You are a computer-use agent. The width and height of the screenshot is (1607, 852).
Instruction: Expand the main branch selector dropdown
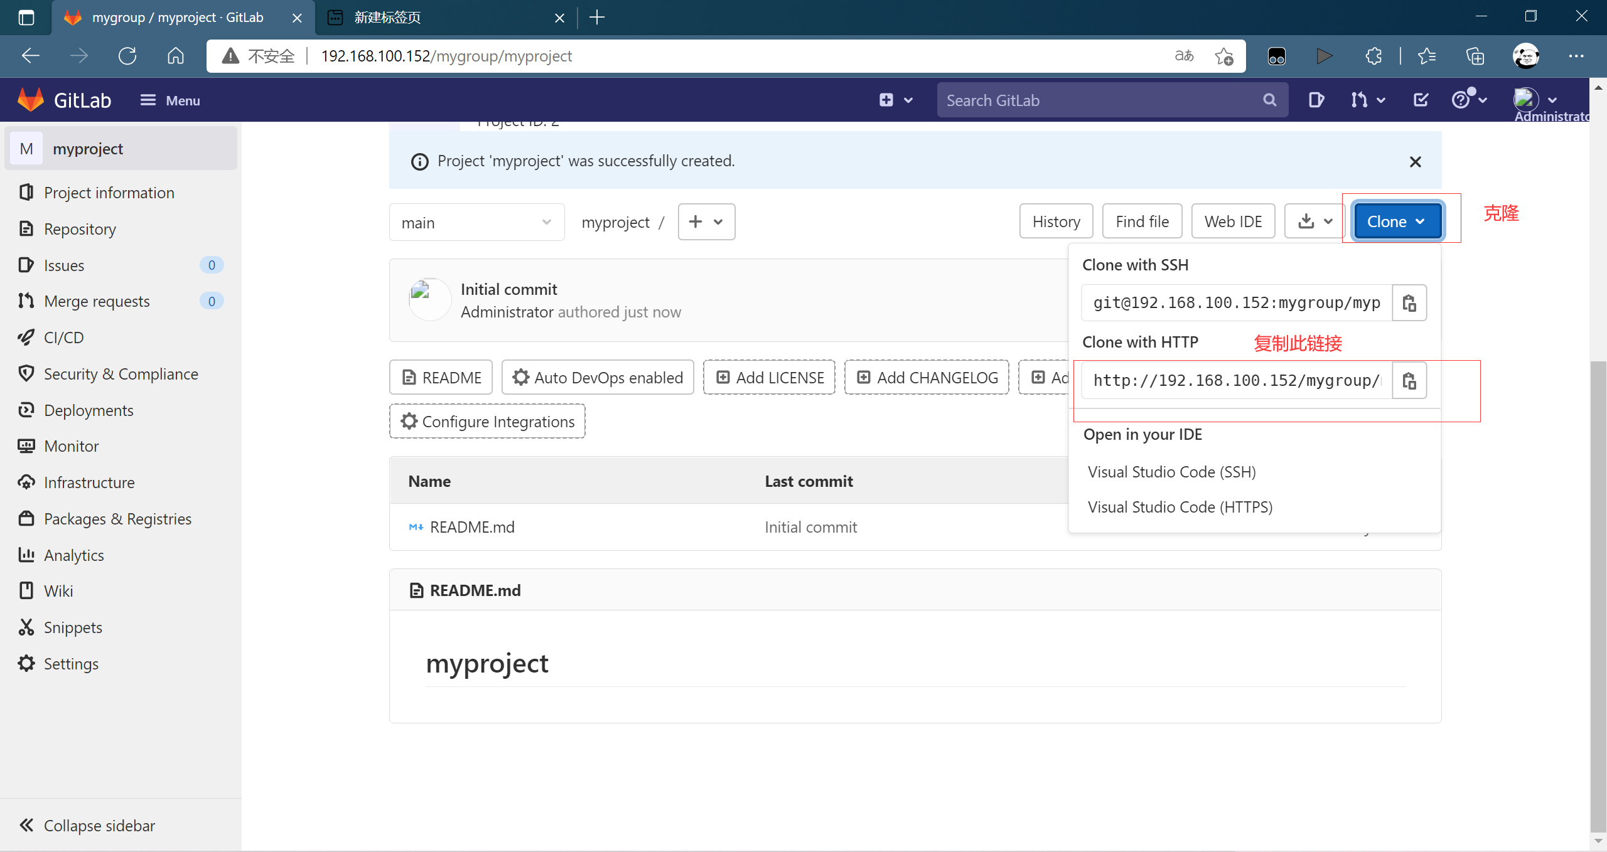click(x=475, y=222)
